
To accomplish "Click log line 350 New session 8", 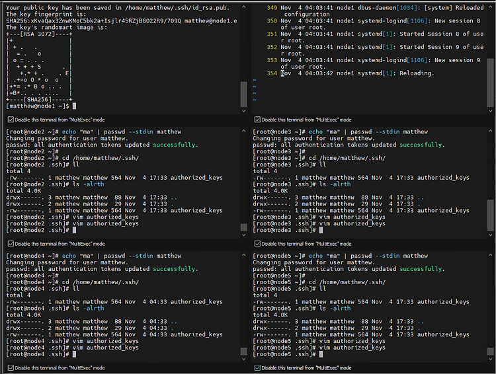I will pos(373,24).
